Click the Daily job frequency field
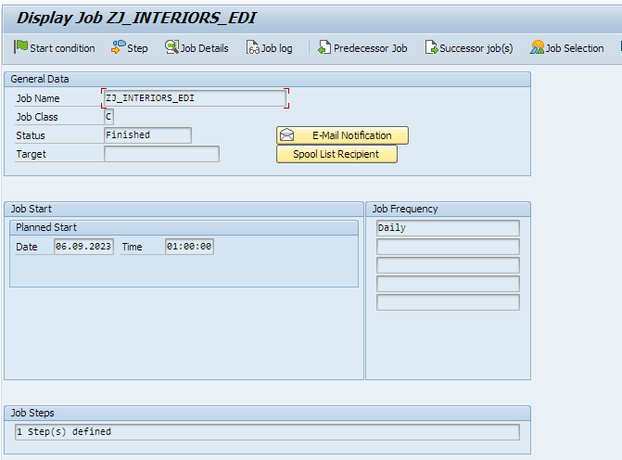 click(x=447, y=228)
